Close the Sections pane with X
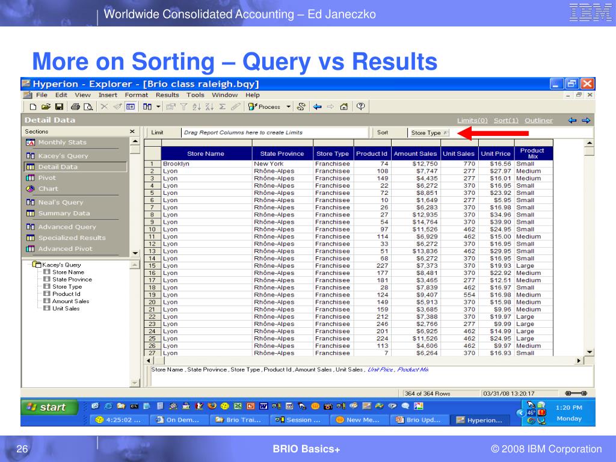616x462 pixels. 132,131
